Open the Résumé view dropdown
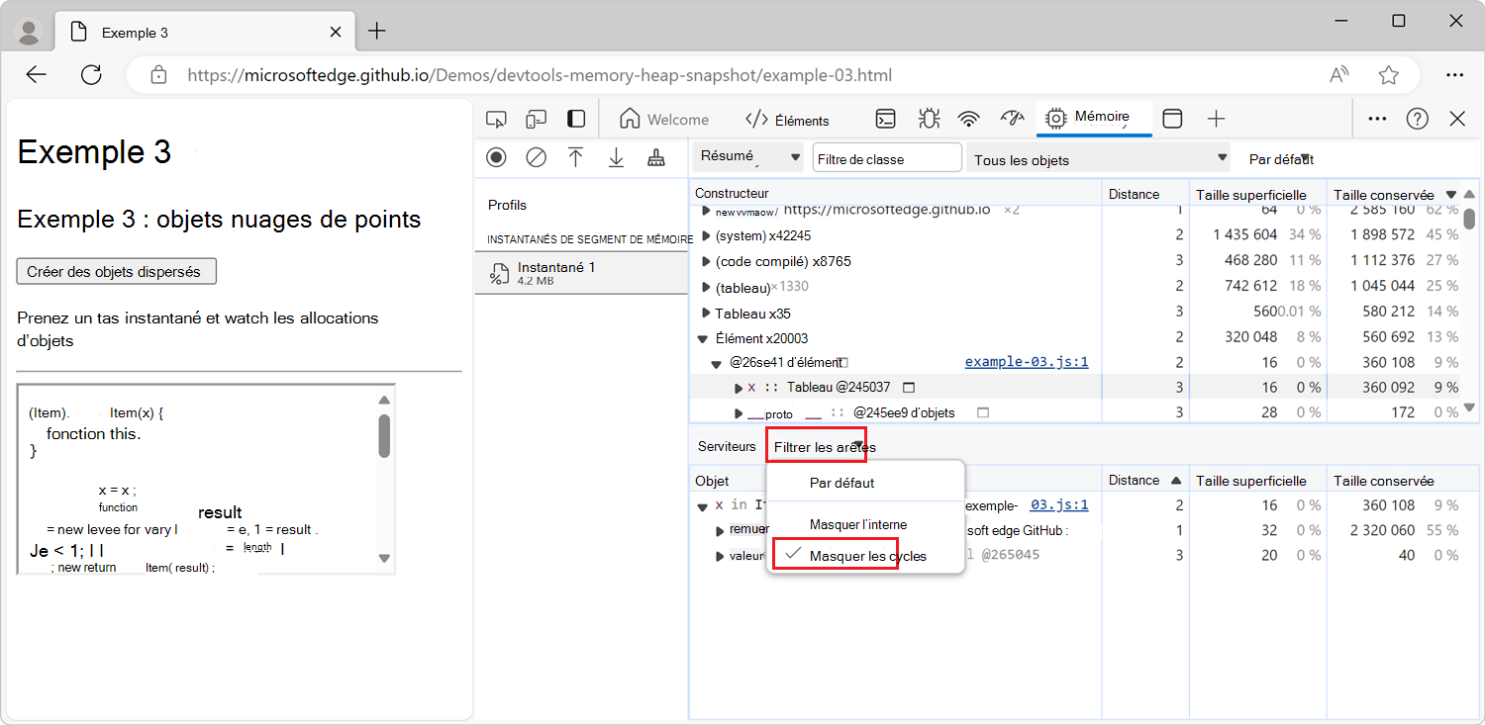 tap(749, 156)
